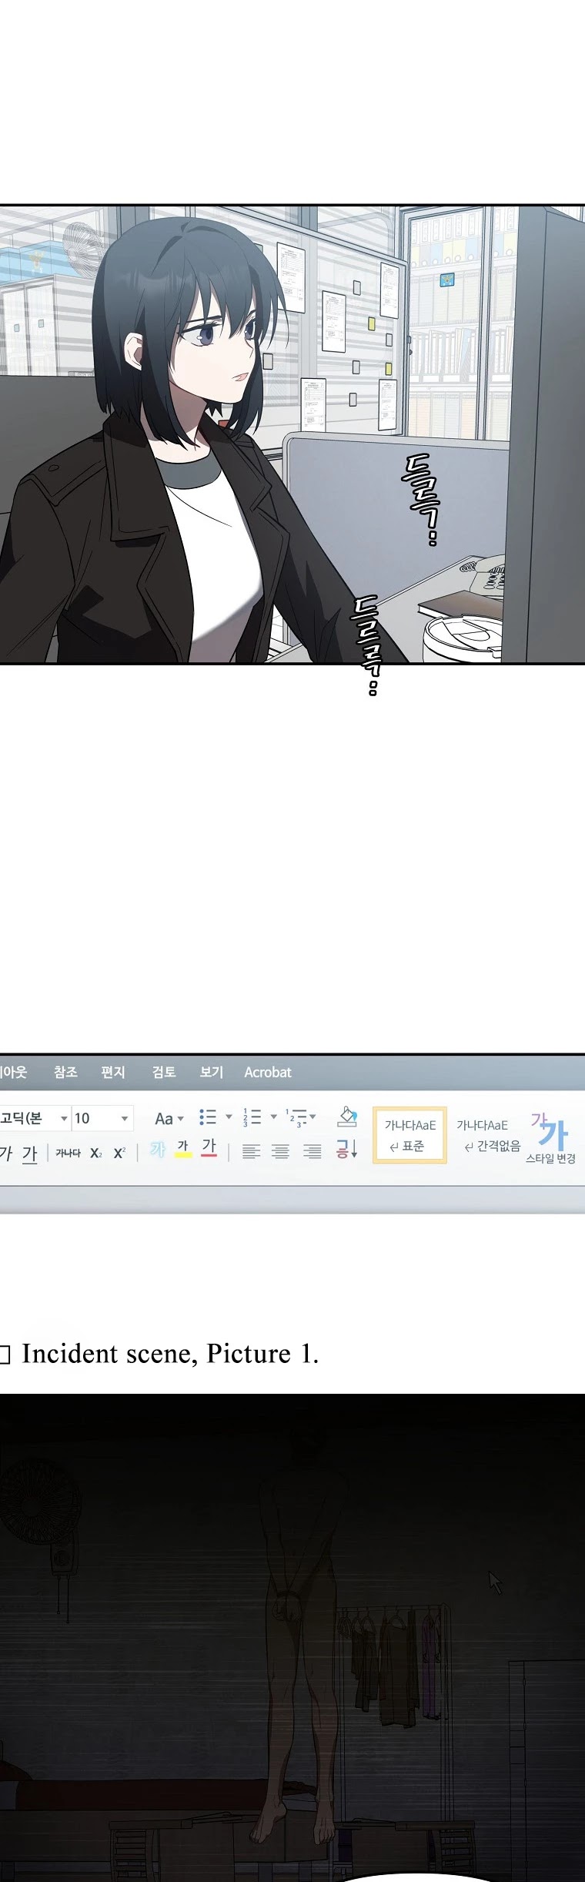Switch to the 참조 tab
The width and height of the screenshot is (585, 1882).
[x=65, y=1072]
